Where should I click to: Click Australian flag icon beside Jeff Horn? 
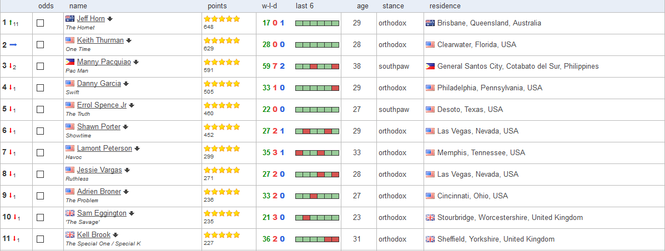click(70, 19)
